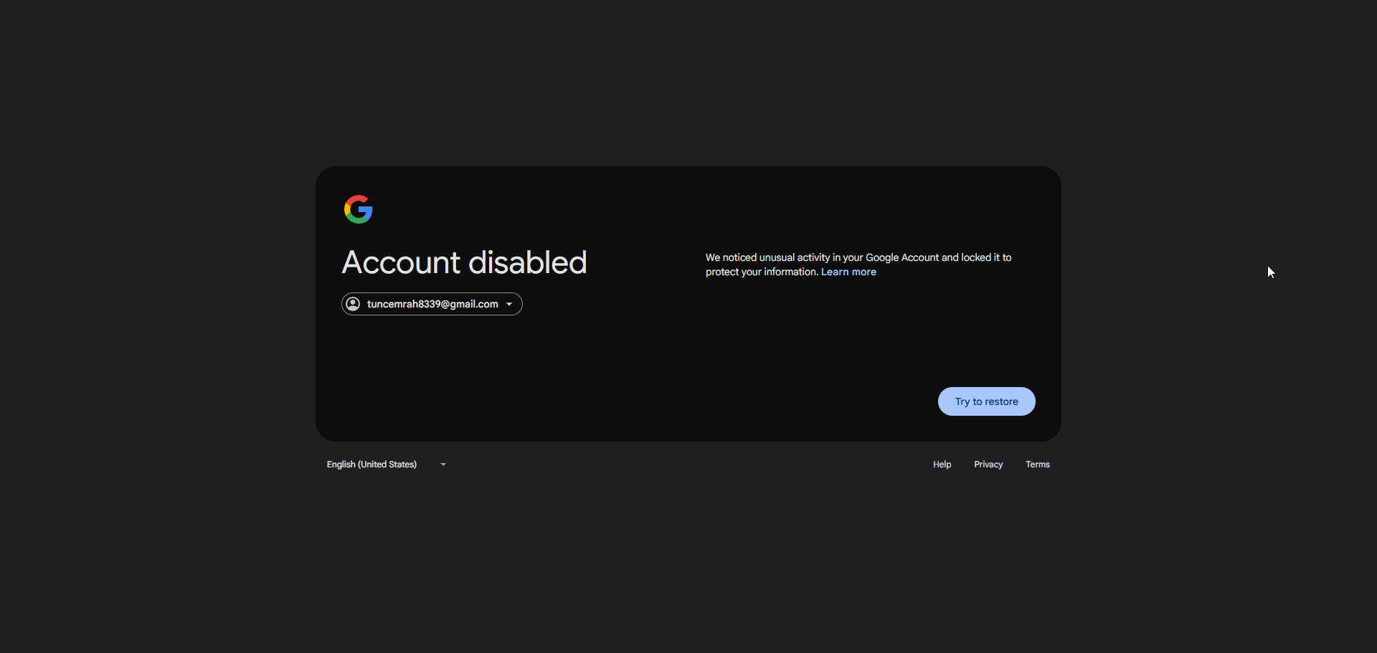Expand the English (United States) language selector
The image size is (1377, 653).
pos(387,464)
